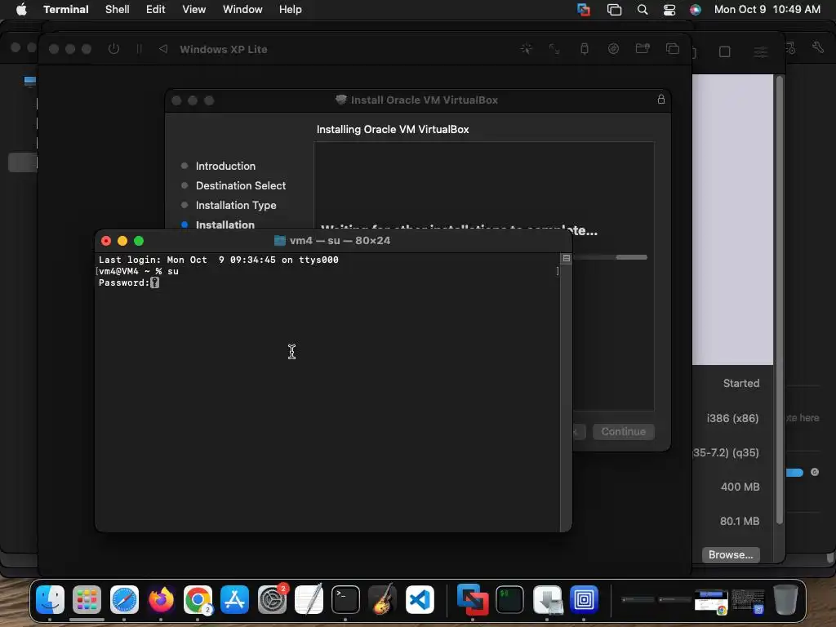Open the drive image disc icon in VM toolbar
This screenshot has height=627, width=836.
[613, 49]
